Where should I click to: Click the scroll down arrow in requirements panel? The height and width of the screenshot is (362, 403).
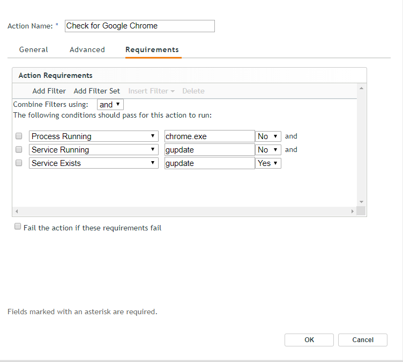pos(361,202)
